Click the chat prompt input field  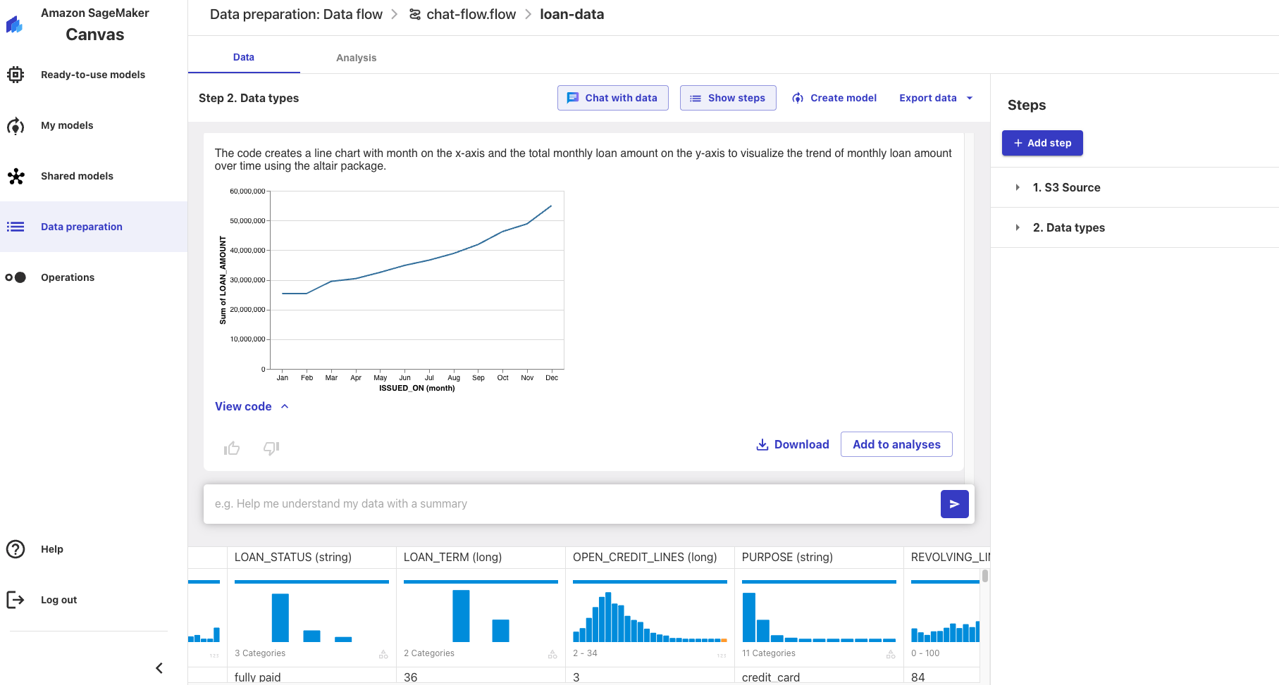pyautogui.click(x=571, y=504)
